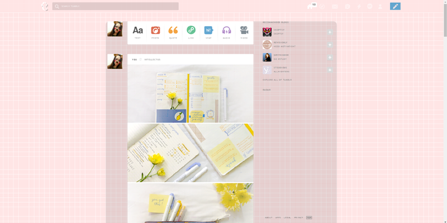Open the Stevdious blog avatar

coord(267,69)
